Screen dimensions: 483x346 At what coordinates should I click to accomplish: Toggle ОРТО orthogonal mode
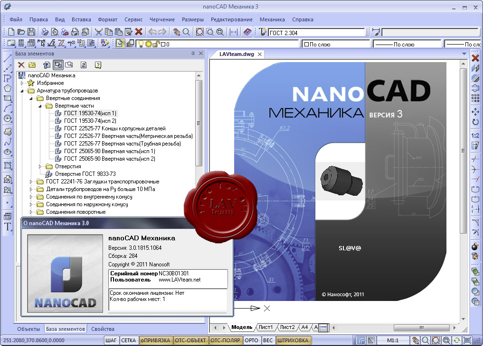[x=251, y=340]
